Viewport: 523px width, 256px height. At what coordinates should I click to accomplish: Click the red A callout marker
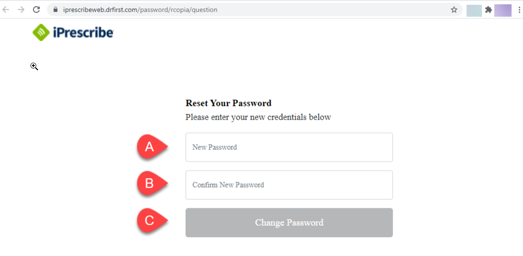point(150,147)
